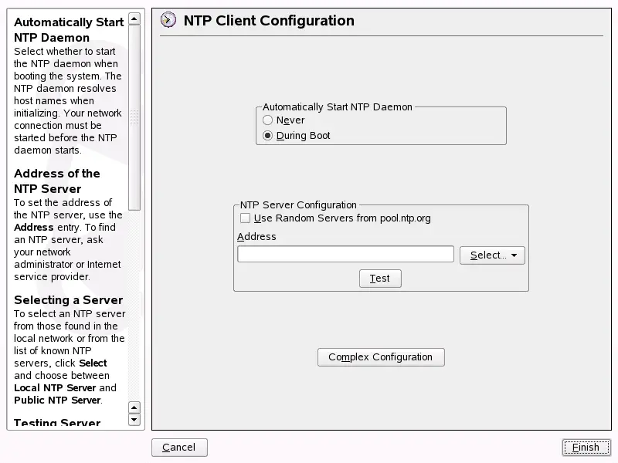
Task: Select the "Never" startup option
Action: (x=267, y=120)
